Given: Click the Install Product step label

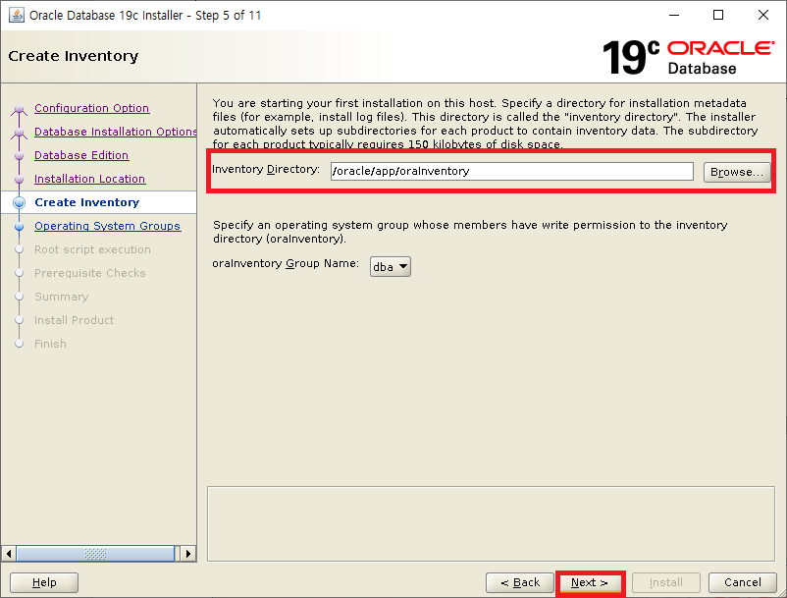Looking at the screenshot, I should (74, 320).
